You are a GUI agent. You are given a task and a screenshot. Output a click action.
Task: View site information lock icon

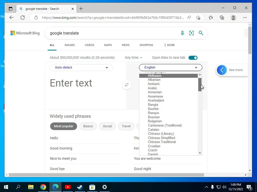pos(36,17)
